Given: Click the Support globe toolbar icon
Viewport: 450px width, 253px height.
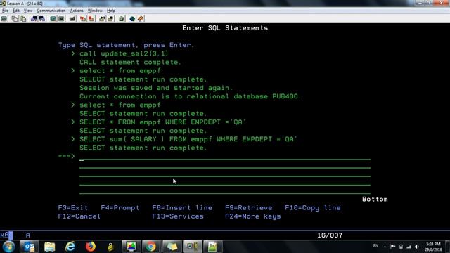Looking at the screenshot, I should pos(132,19).
